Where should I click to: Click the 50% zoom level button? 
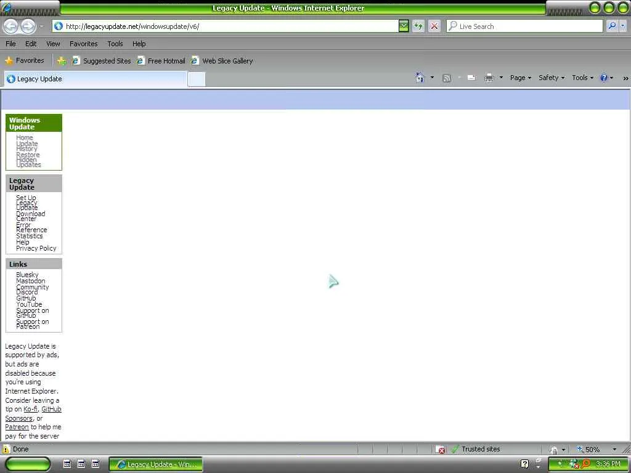(588, 449)
